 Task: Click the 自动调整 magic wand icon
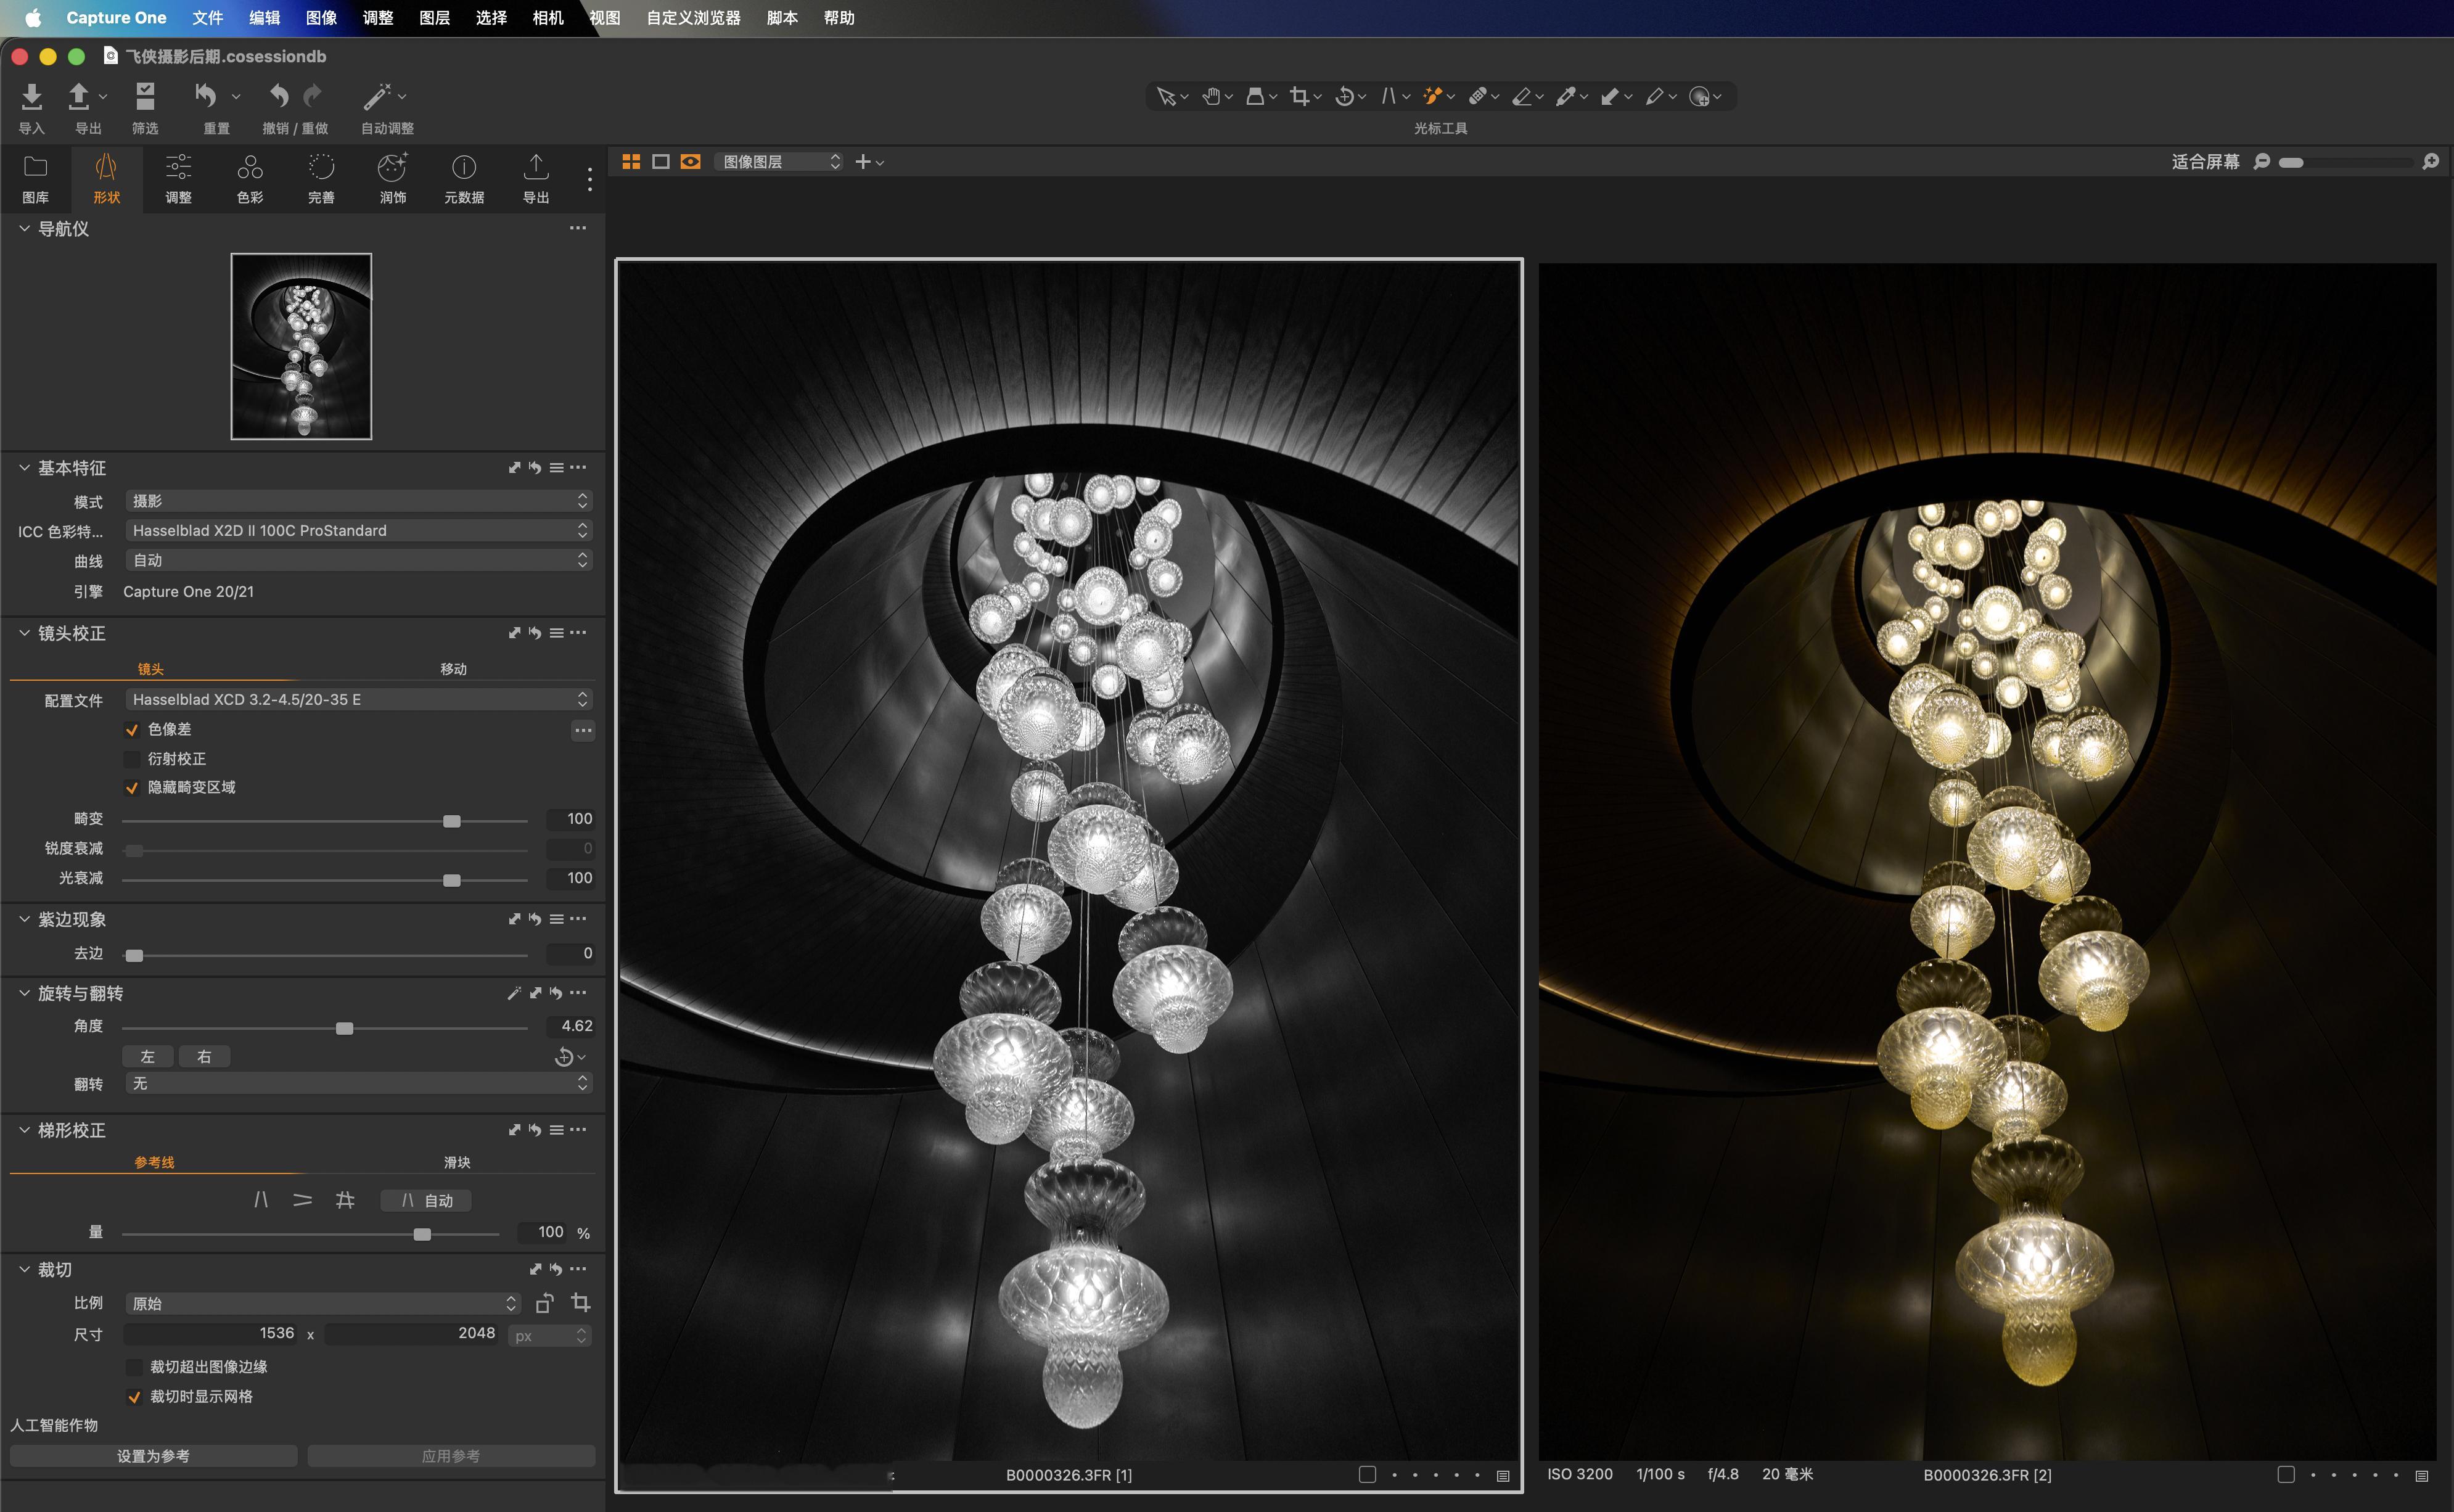point(377,96)
